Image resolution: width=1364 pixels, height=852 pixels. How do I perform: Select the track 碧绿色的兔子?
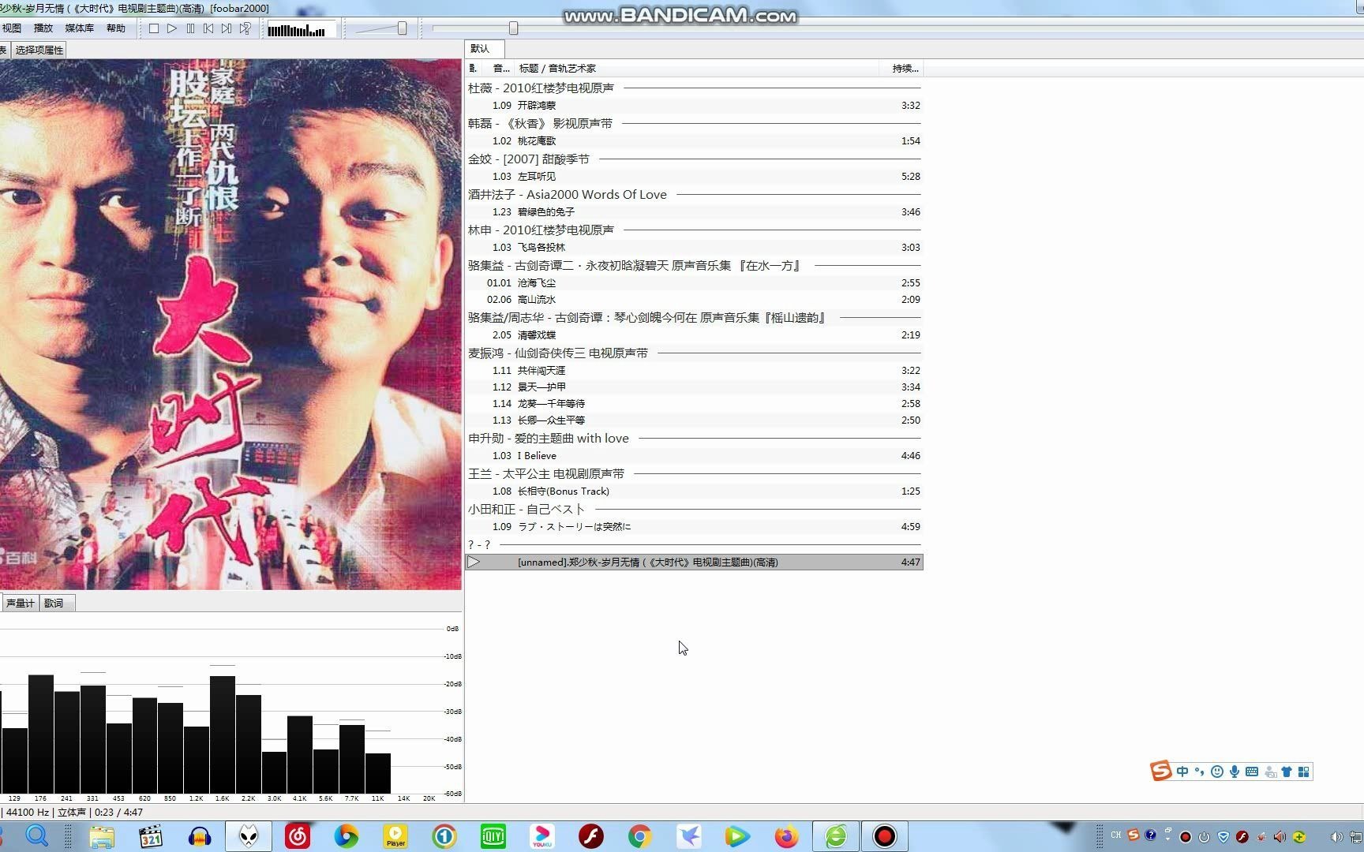(694, 212)
